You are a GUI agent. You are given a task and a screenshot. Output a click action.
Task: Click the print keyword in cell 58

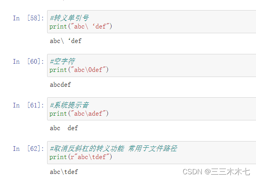tap(58, 26)
